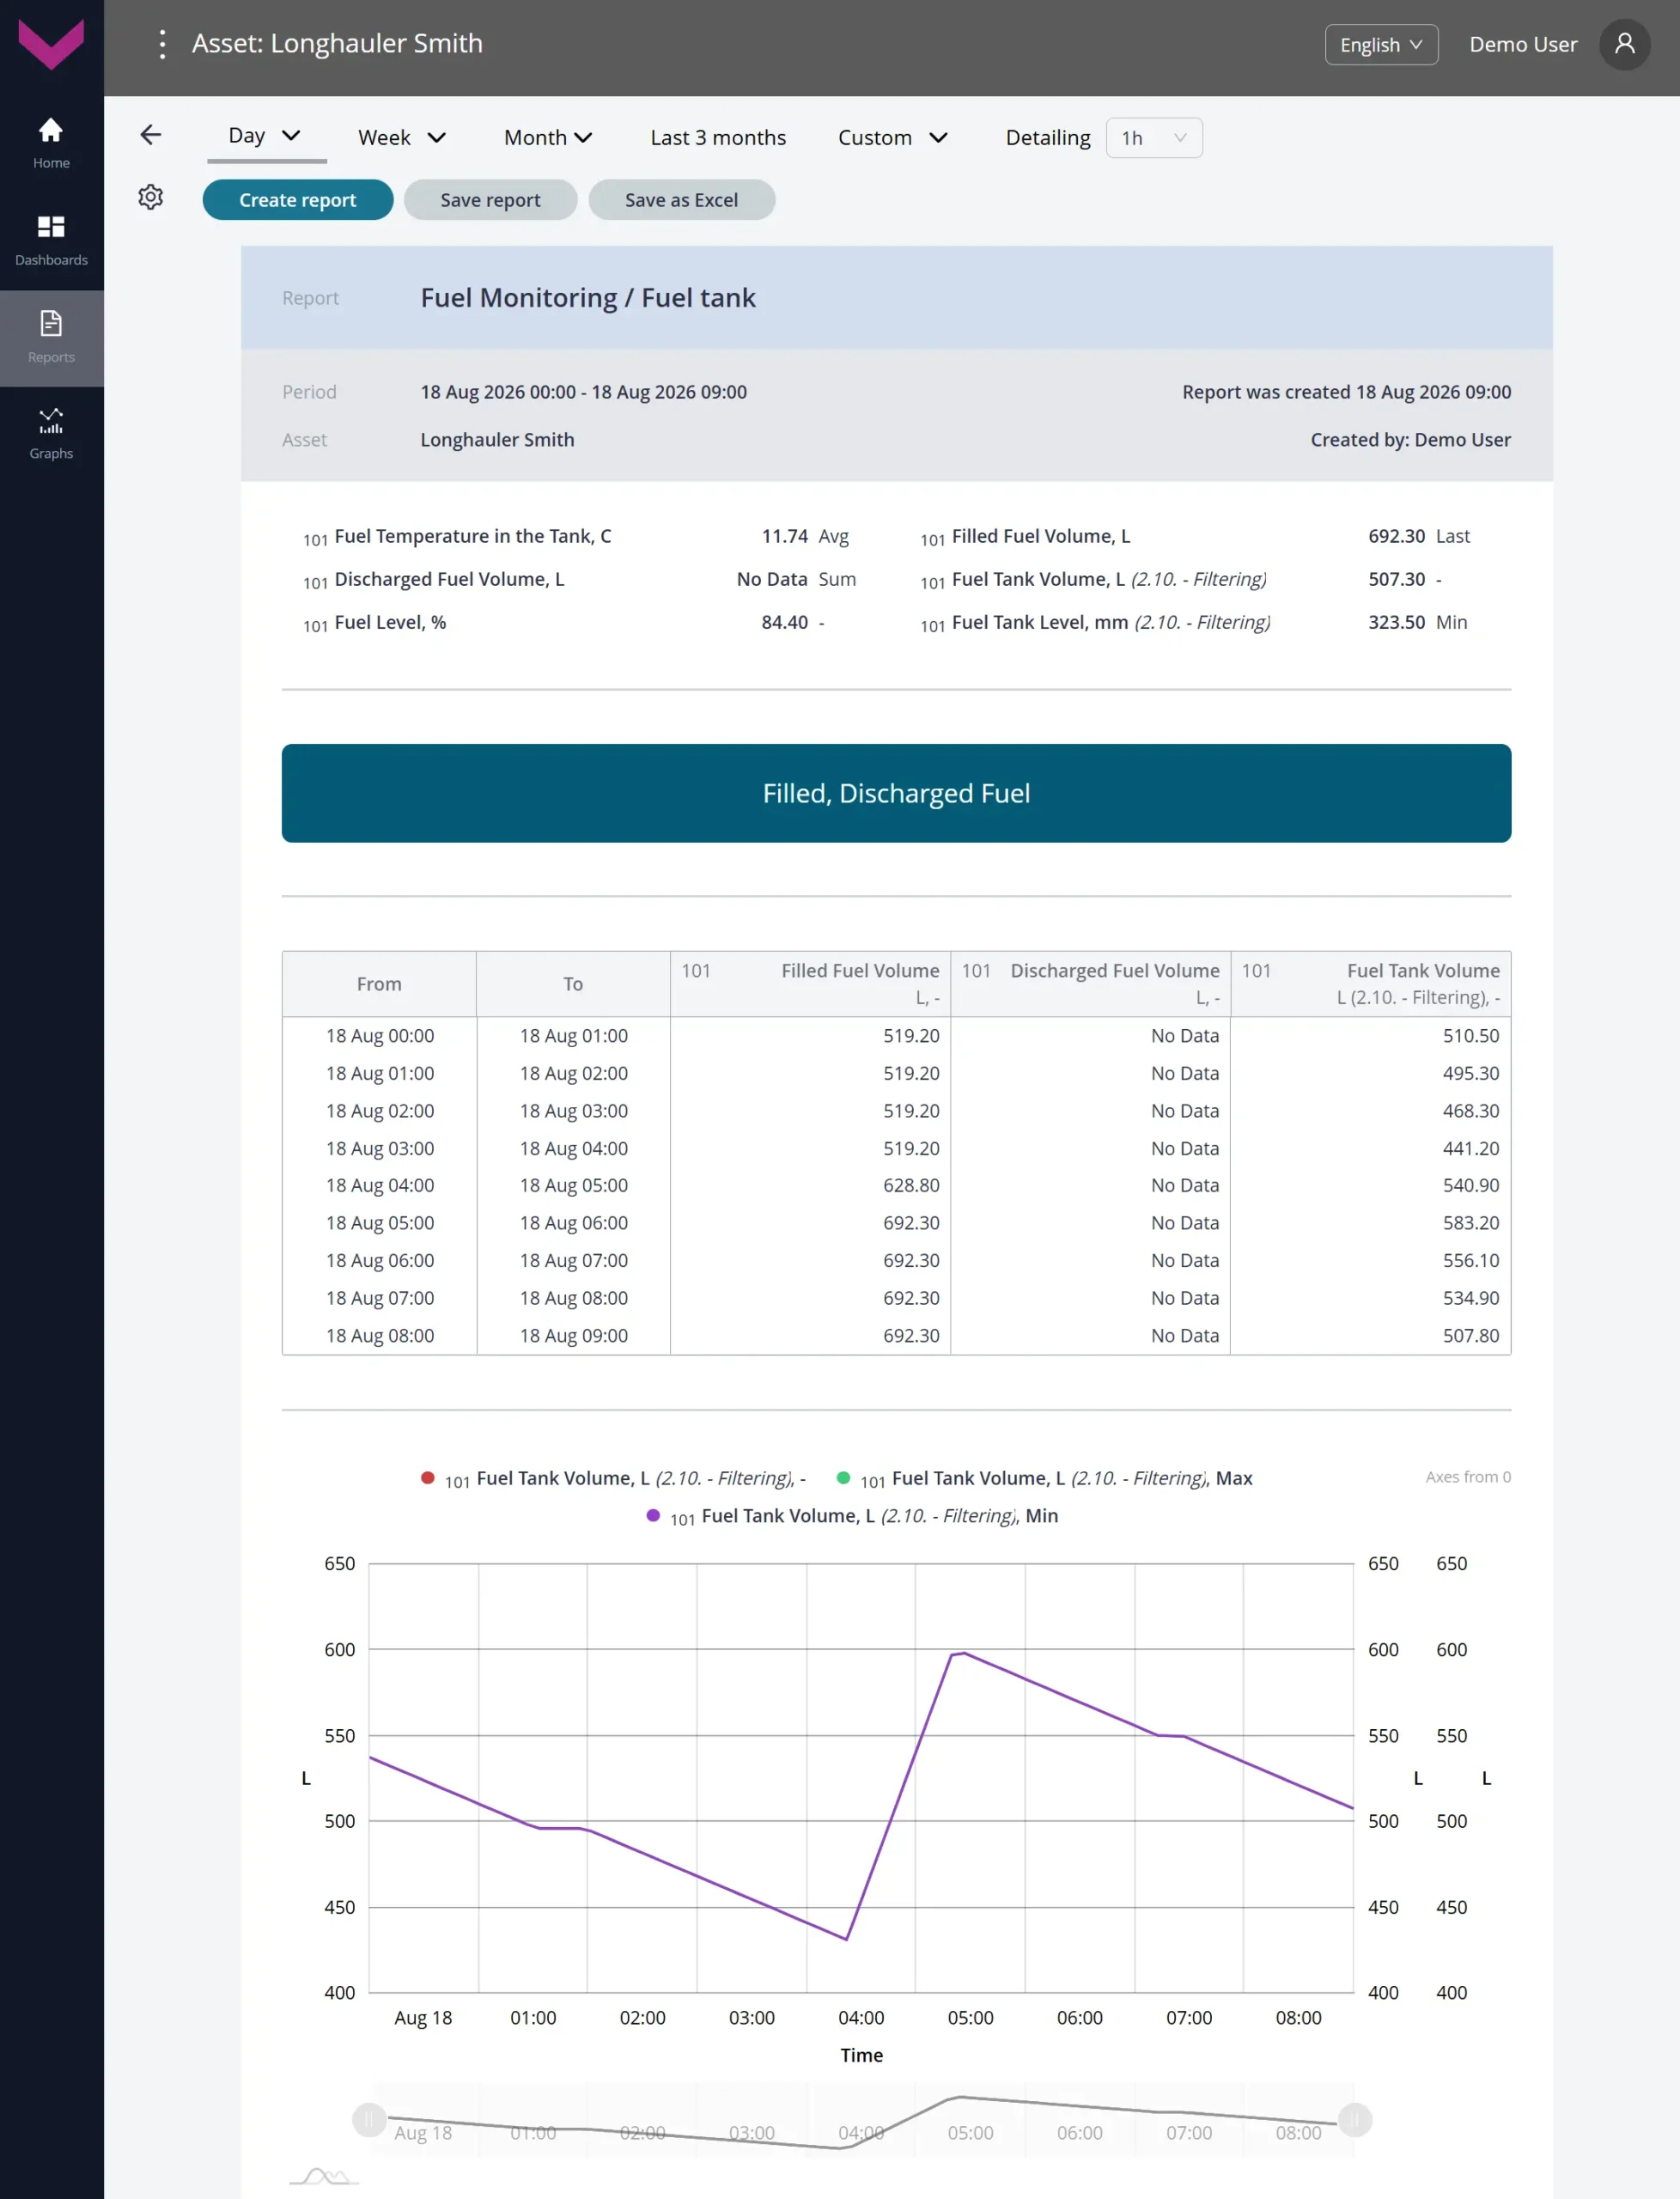Open report settings gear icon
The image size is (1680, 2199).
(150, 197)
